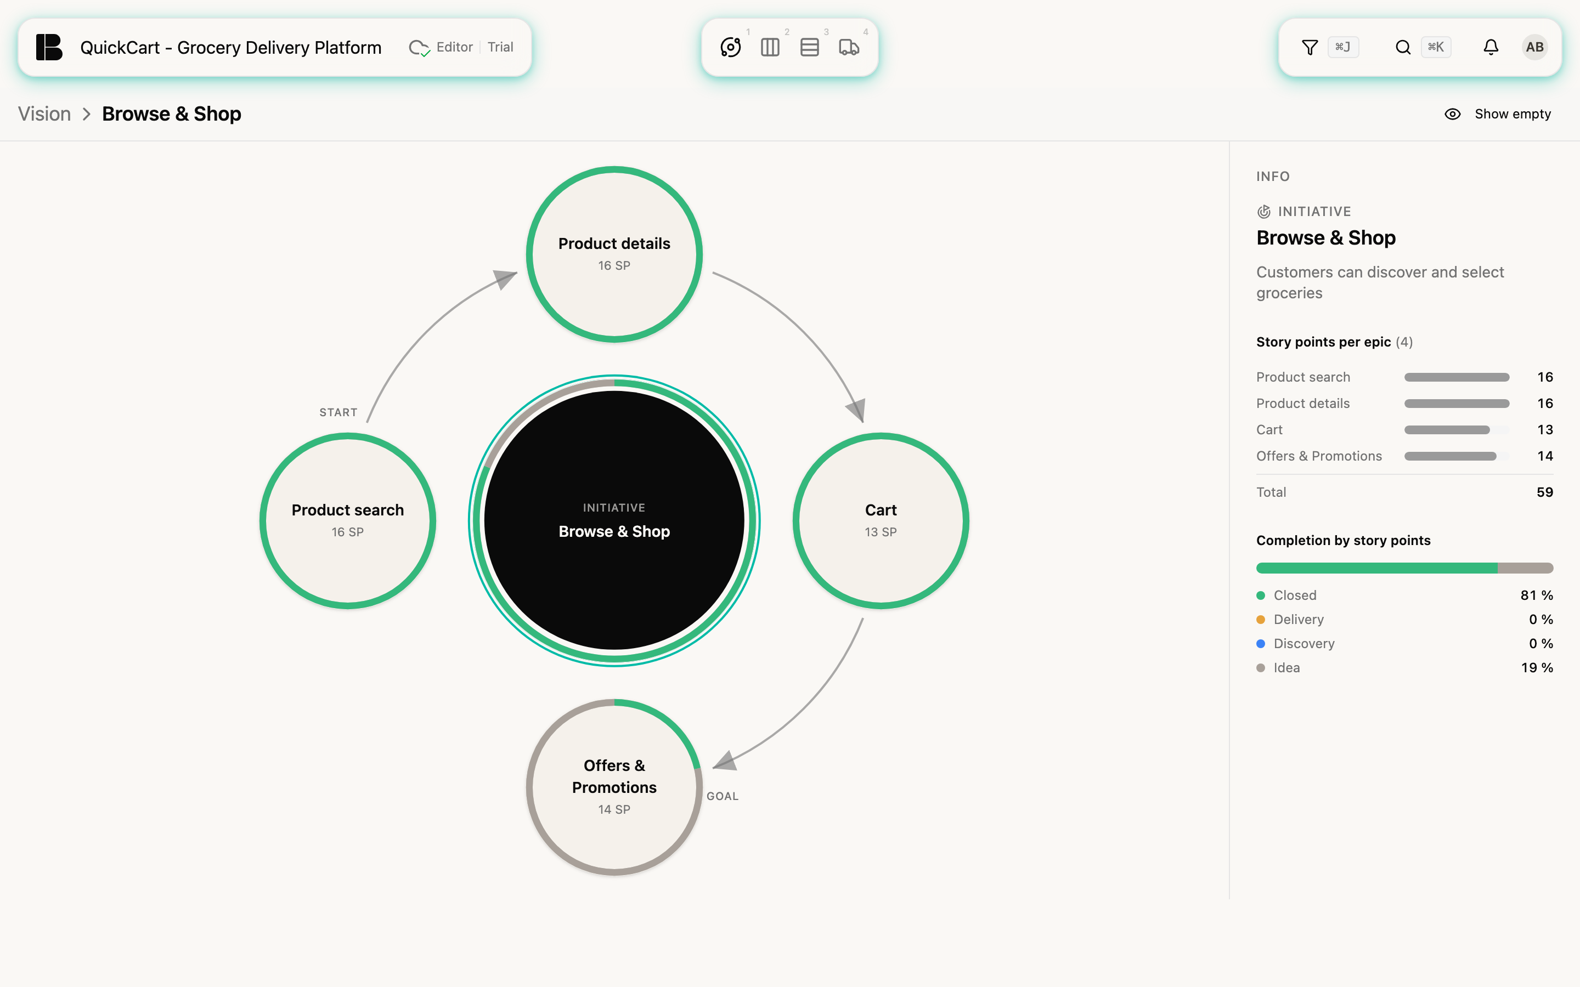Click the Trial plan label
Viewport: 1580px width, 987px height.
tap(500, 47)
